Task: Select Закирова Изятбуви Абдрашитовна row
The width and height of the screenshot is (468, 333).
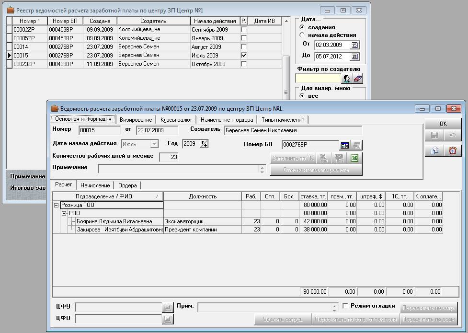Action: pyautogui.click(x=248, y=230)
